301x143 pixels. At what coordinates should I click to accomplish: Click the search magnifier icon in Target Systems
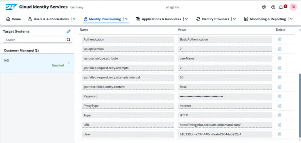68,40
